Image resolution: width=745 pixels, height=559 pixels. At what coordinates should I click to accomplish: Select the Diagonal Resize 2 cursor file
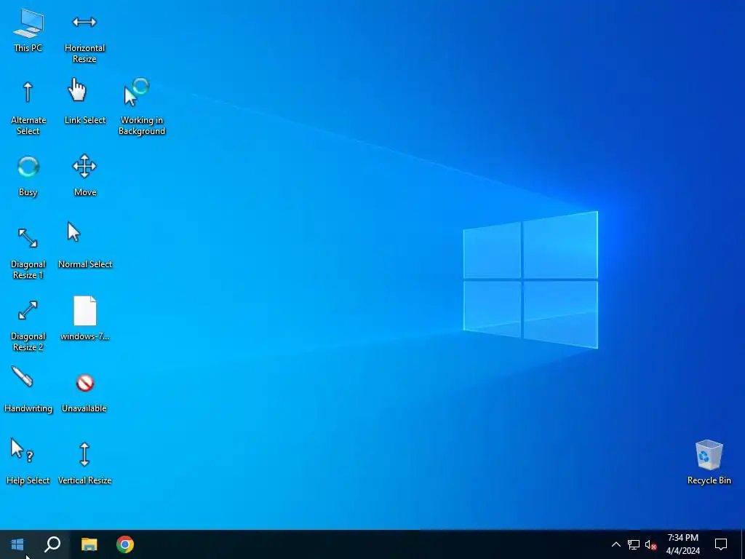28,325
